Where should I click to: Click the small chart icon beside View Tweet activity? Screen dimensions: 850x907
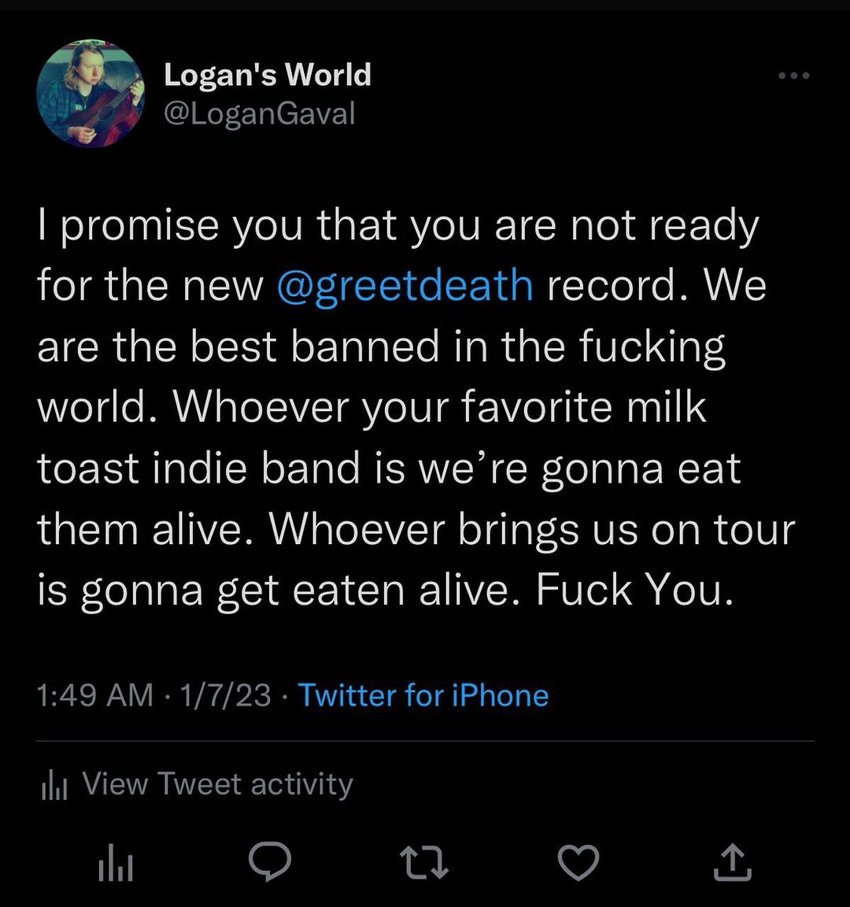[54, 785]
